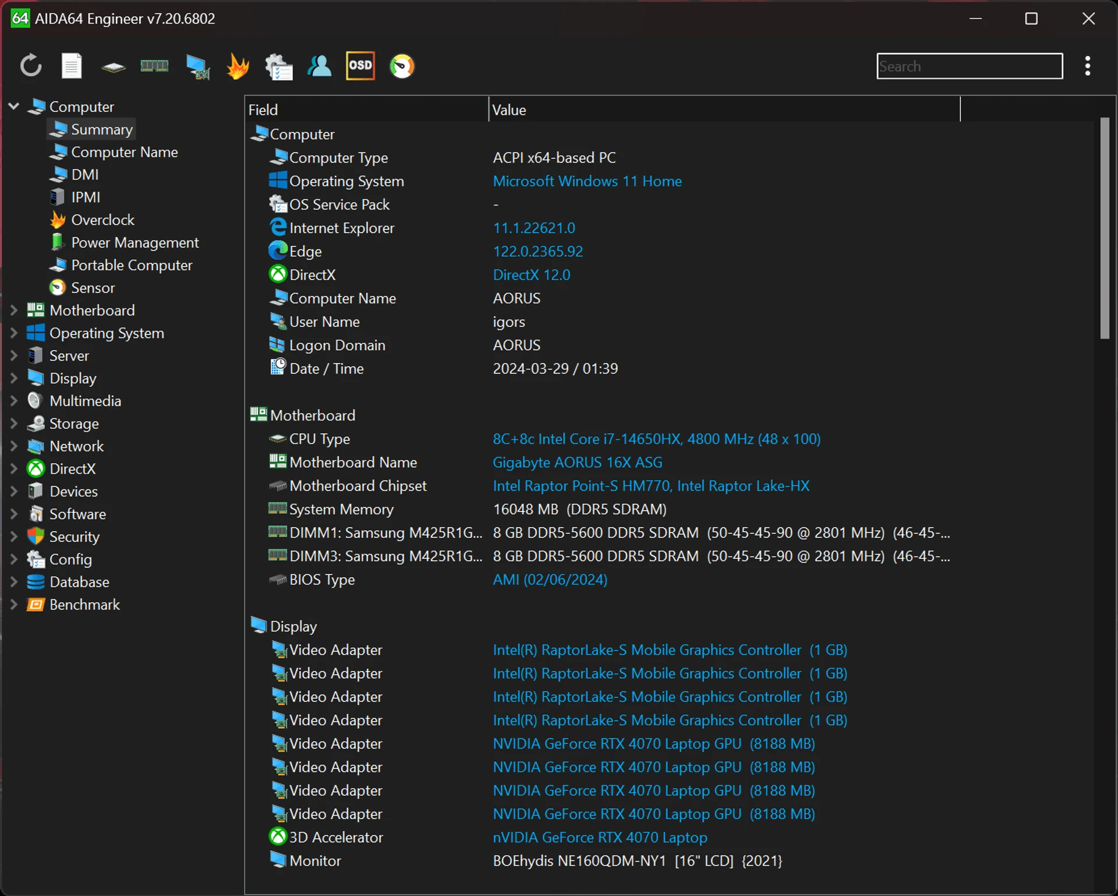Expand the Operating System tree node
The height and width of the screenshot is (896, 1118).
14,333
